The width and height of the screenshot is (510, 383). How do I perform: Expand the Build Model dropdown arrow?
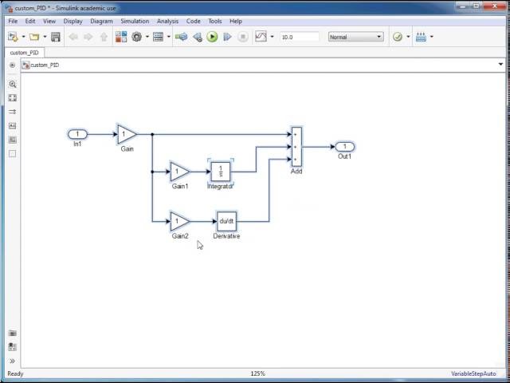pos(432,37)
